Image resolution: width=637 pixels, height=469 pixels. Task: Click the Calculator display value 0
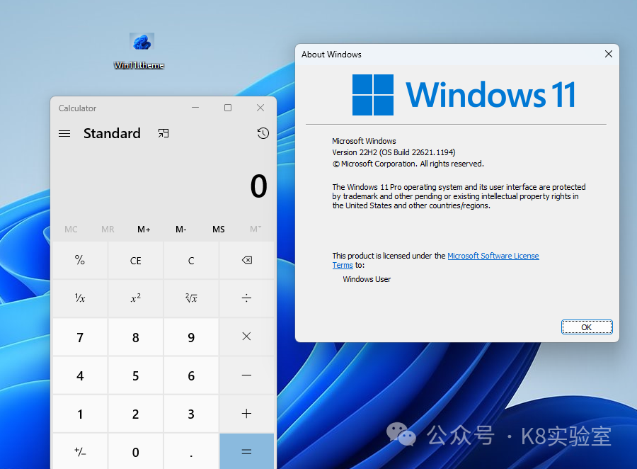258,186
